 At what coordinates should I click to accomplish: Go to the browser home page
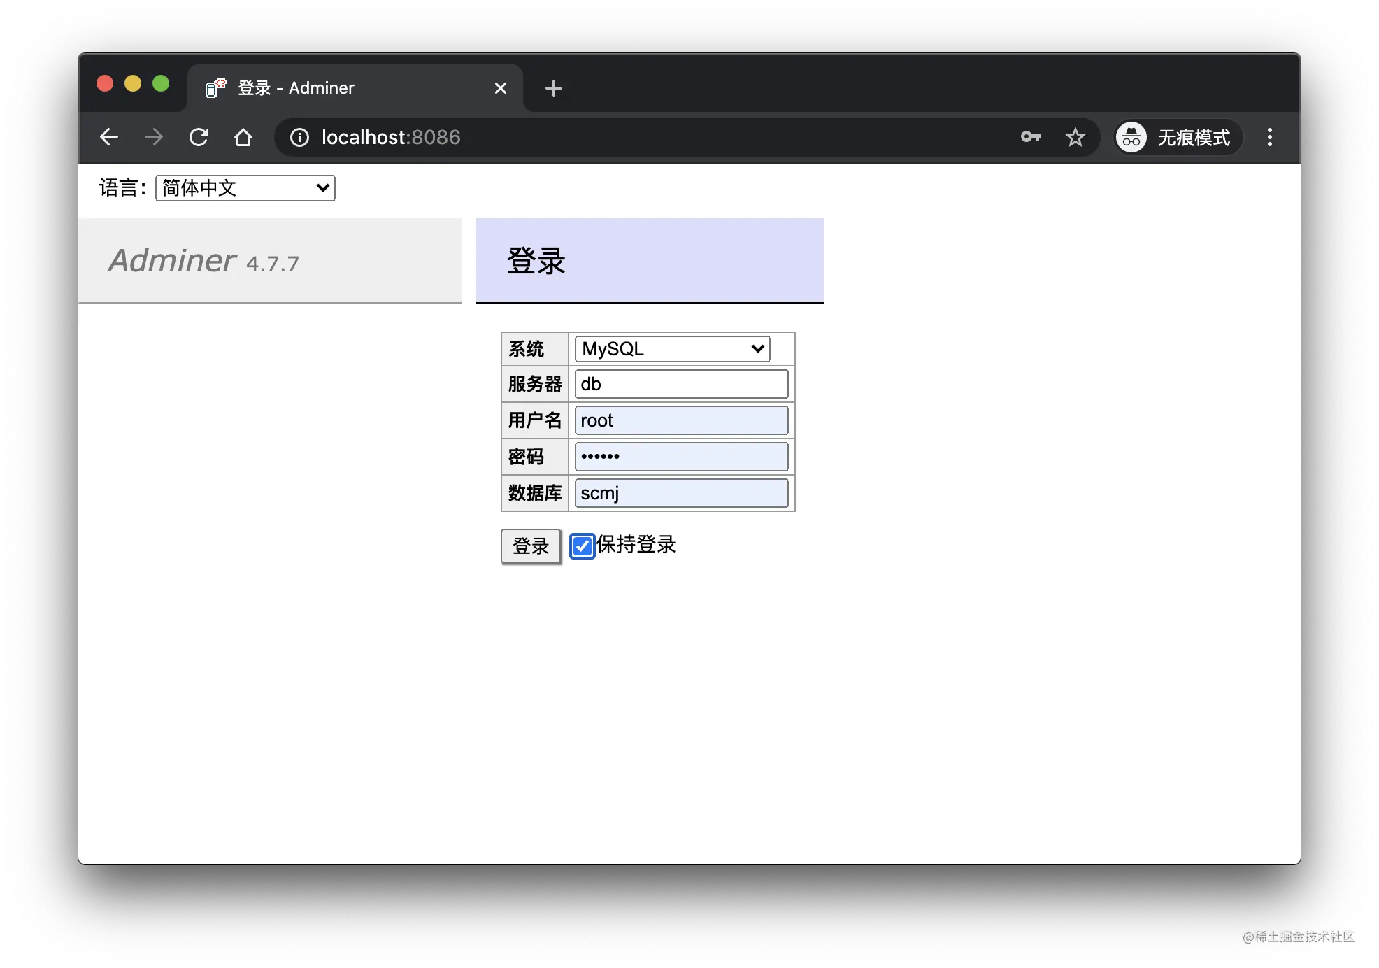click(x=243, y=137)
